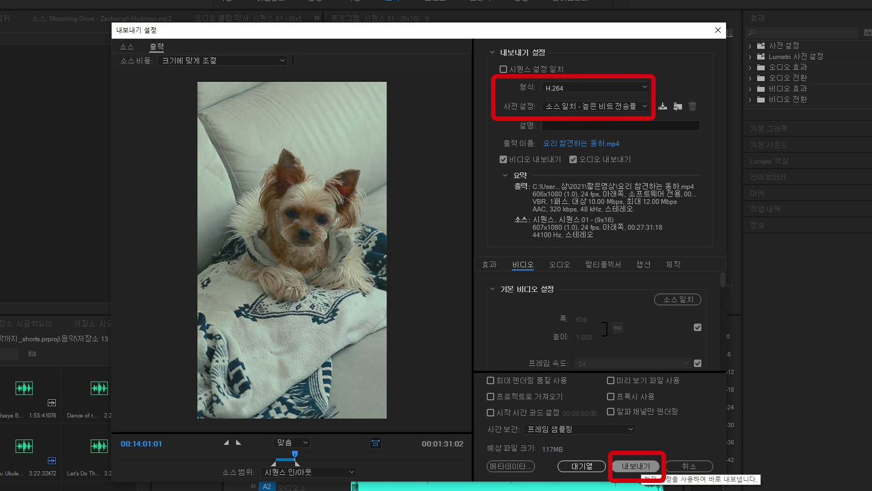
Task: Enable 미리 보기 파일 사용 checkbox
Action: (x=611, y=380)
